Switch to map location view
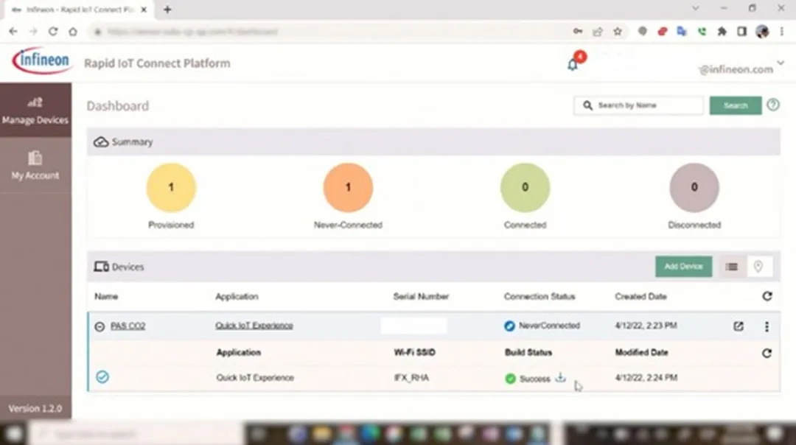 (x=758, y=267)
